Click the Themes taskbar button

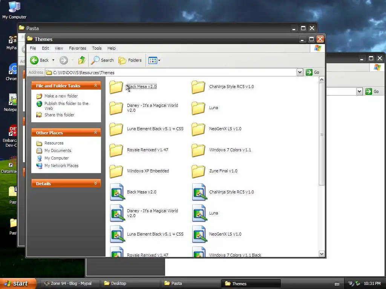click(x=251, y=283)
